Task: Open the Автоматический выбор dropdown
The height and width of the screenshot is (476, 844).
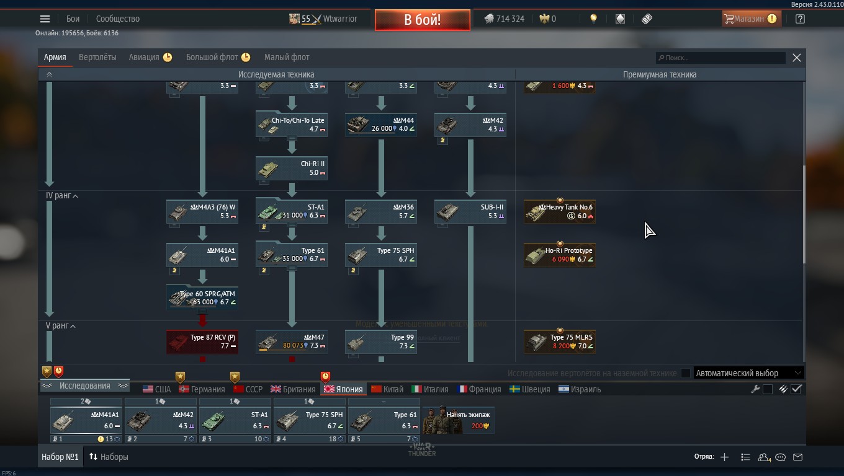Action: tap(748, 373)
